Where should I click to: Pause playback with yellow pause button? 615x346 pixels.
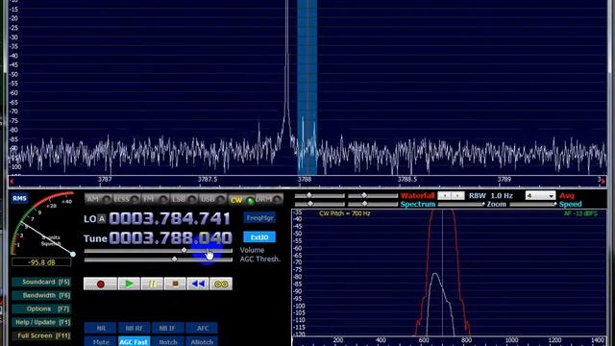click(x=152, y=284)
